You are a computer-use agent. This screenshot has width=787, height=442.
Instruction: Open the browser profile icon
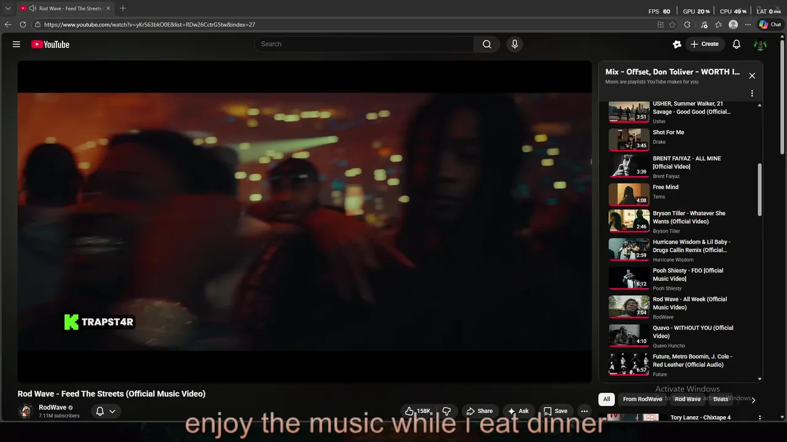click(x=733, y=25)
